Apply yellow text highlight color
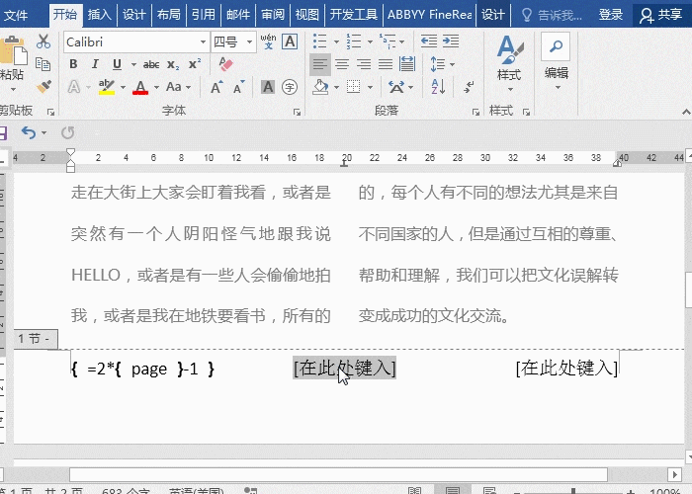The image size is (692, 494). pyautogui.click(x=107, y=87)
